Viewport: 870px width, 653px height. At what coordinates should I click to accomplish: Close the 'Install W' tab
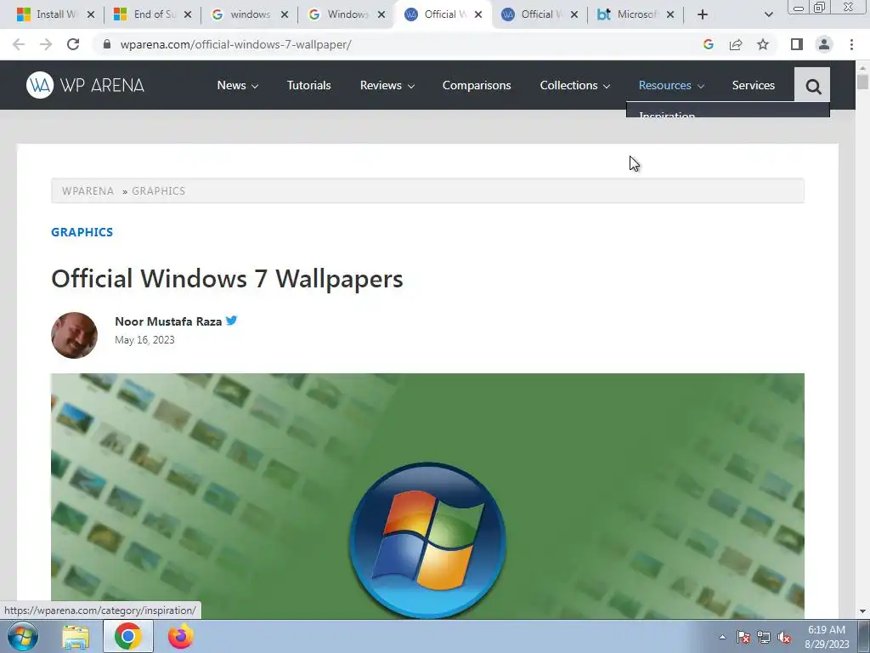(91, 14)
